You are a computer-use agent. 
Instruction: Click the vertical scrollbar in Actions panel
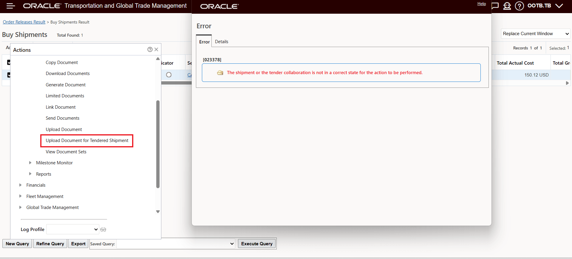point(158,144)
